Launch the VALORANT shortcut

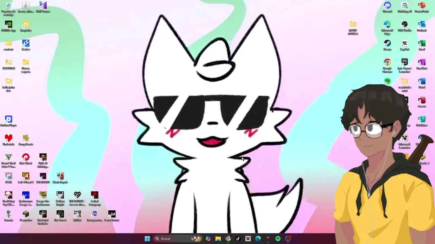click(43, 178)
